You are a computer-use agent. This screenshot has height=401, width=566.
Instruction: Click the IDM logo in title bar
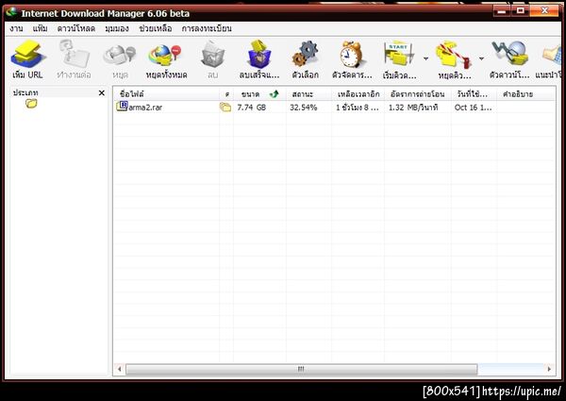(11, 12)
